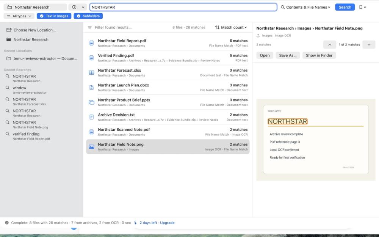Click the PDF icon of Northstar Field Report.pdf
This screenshot has height=237, width=379.
tap(91, 43)
